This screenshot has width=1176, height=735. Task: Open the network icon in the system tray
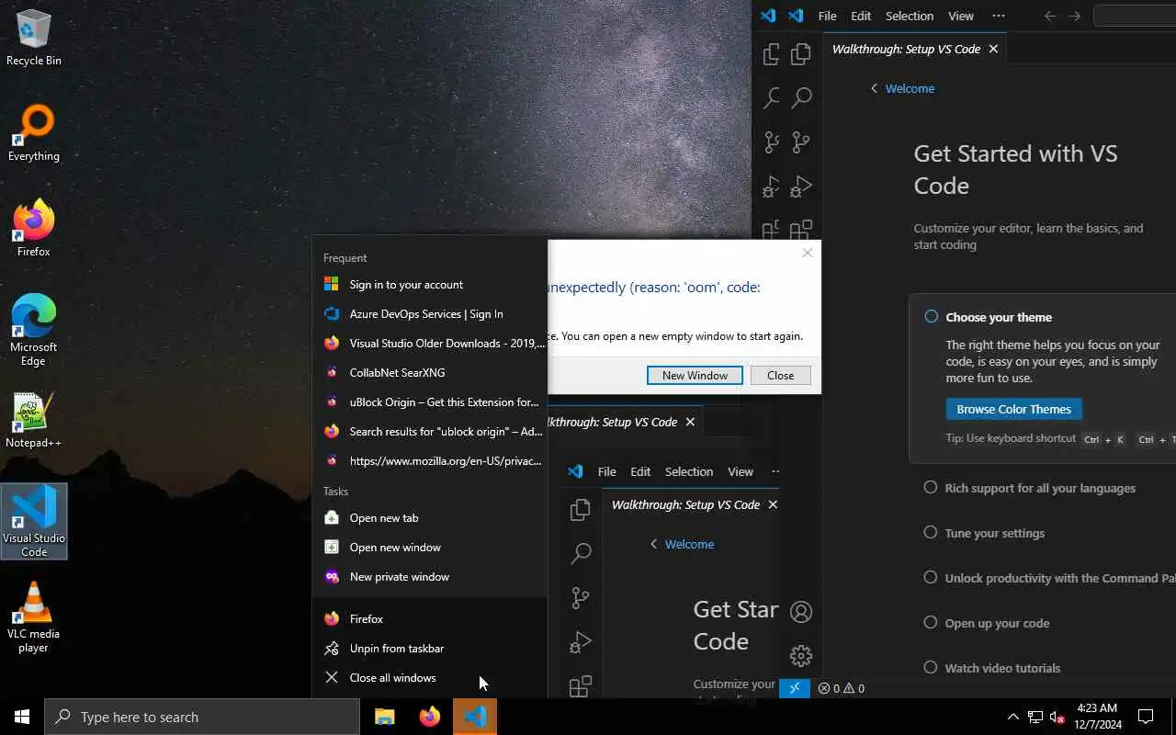[x=1035, y=717]
